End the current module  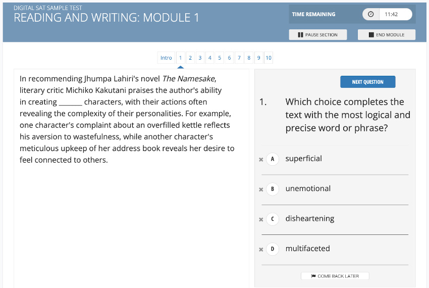pyautogui.click(x=387, y=35)
